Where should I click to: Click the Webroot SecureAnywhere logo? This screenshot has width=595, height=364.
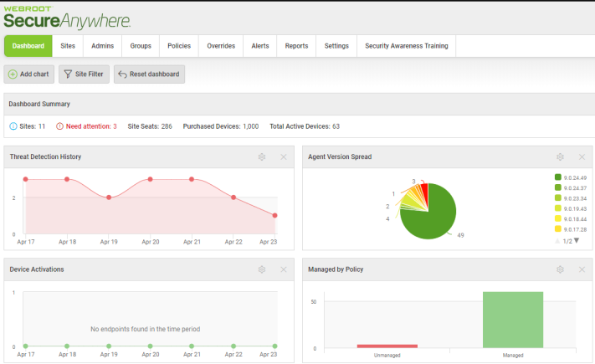[x=67, y=18]
